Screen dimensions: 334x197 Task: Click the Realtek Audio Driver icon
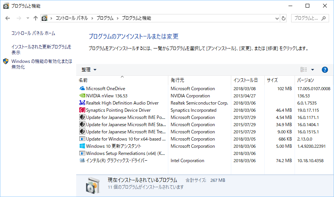coord(82,103)
